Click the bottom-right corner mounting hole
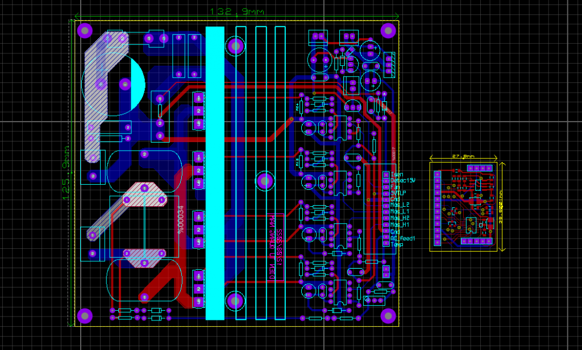The image size is (582, 350). coord(388,316)
